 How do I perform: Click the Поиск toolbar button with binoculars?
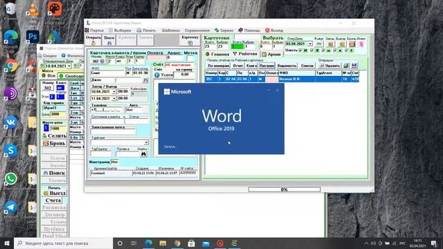click(109, 40)
